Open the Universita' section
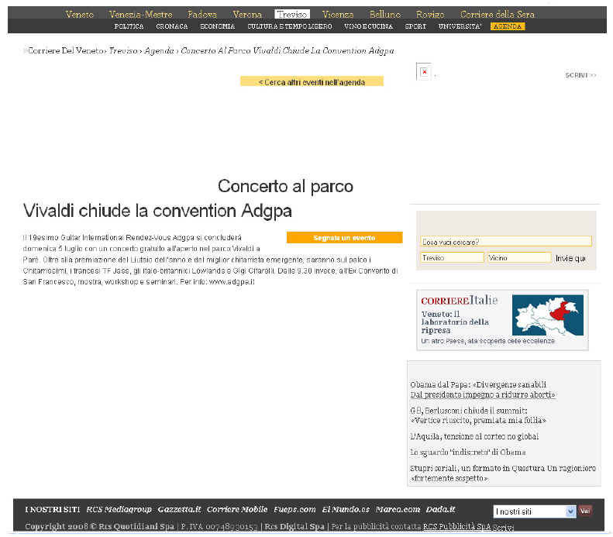Screen dimensions: 613x537 coord(460,26)
